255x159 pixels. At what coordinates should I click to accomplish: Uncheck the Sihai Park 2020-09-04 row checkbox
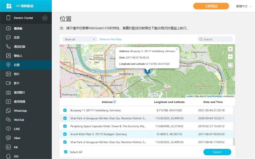[65, 118]
